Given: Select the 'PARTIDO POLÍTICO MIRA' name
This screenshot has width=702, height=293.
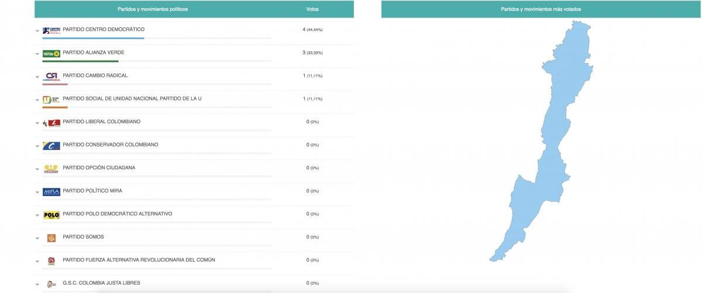Looking at the screenshot, I should click(92, 190).
